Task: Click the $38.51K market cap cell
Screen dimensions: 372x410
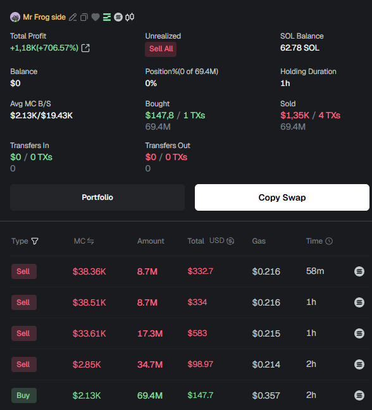Action: [x=89, y=302]
